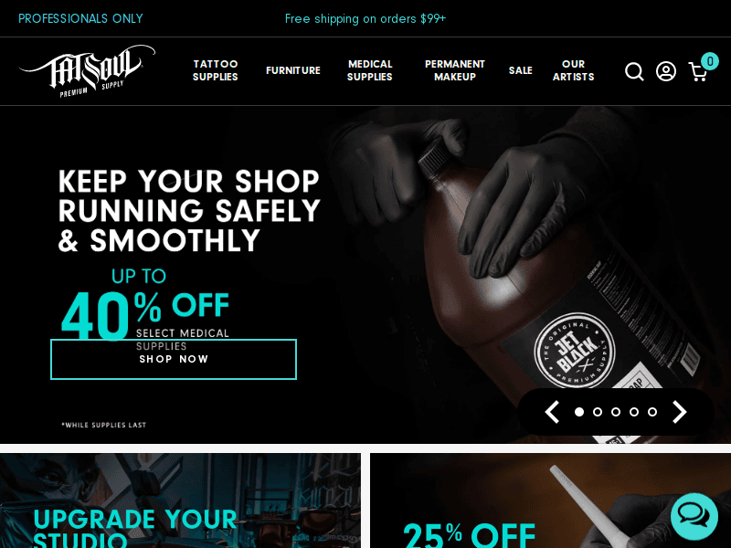731x548 pixels.
Task: Go to previous slide arrow
Action: pyautogui.click(x=553, y=412)
